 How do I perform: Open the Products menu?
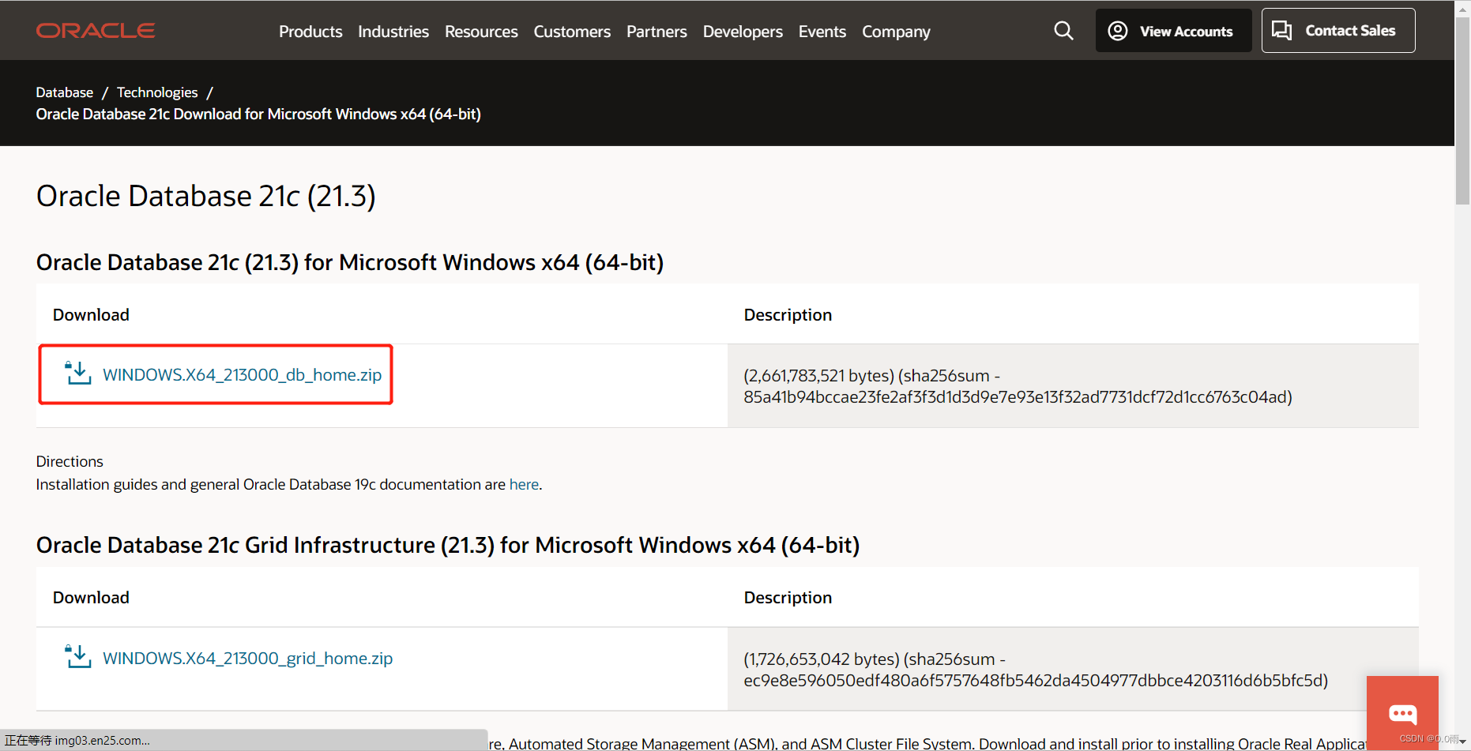(x=310, y=32)
